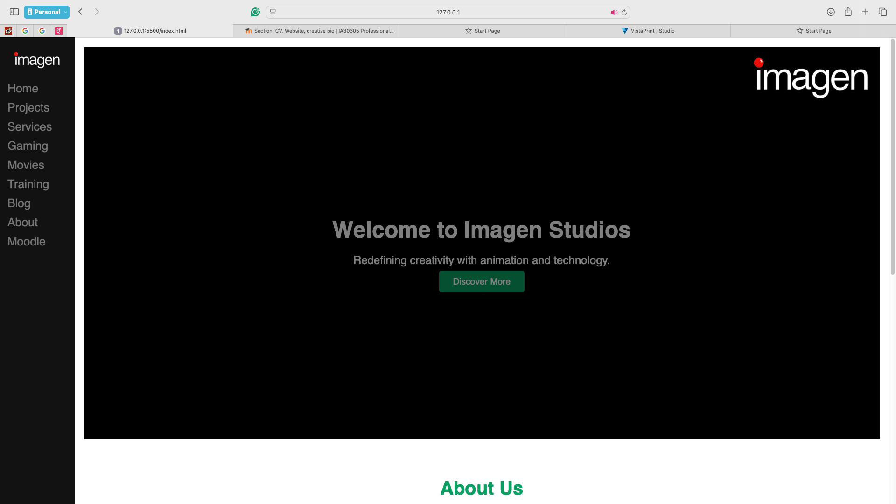Click the Discover More button
The height and width of the screenshot is (504, 896).
482,281
